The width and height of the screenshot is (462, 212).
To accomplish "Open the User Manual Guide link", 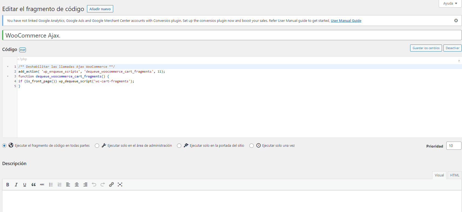I will (346, 20).
